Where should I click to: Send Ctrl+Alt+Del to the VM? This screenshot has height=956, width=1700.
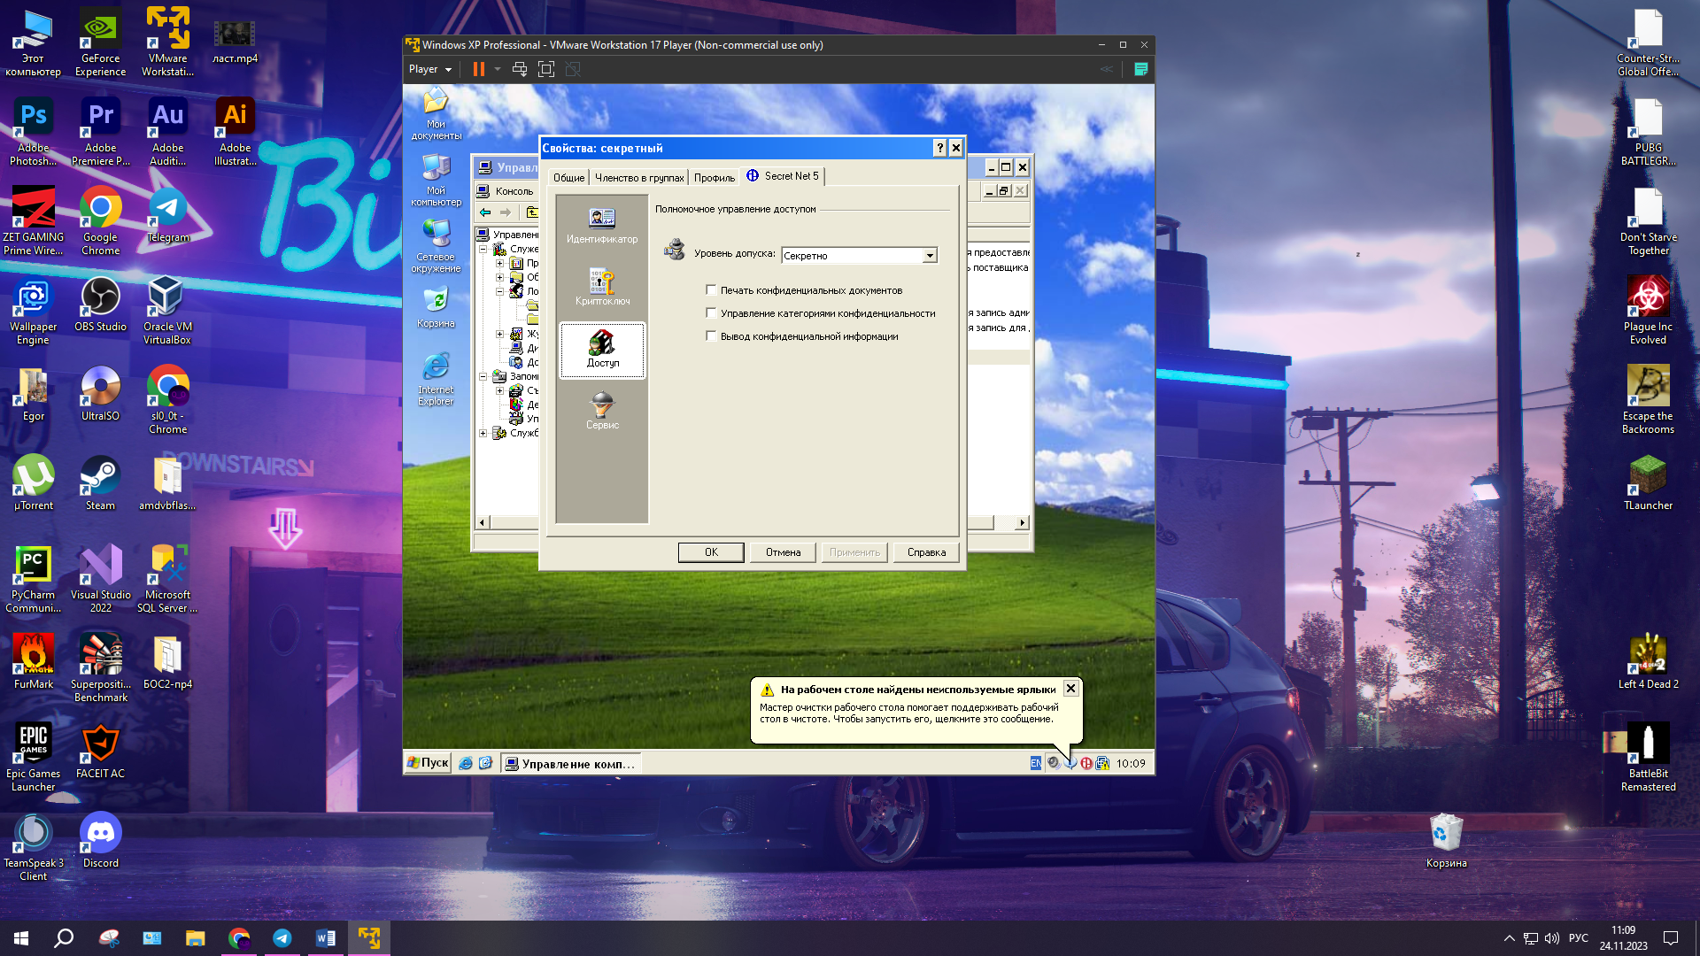pyautogui.click(x=520, y=69)
